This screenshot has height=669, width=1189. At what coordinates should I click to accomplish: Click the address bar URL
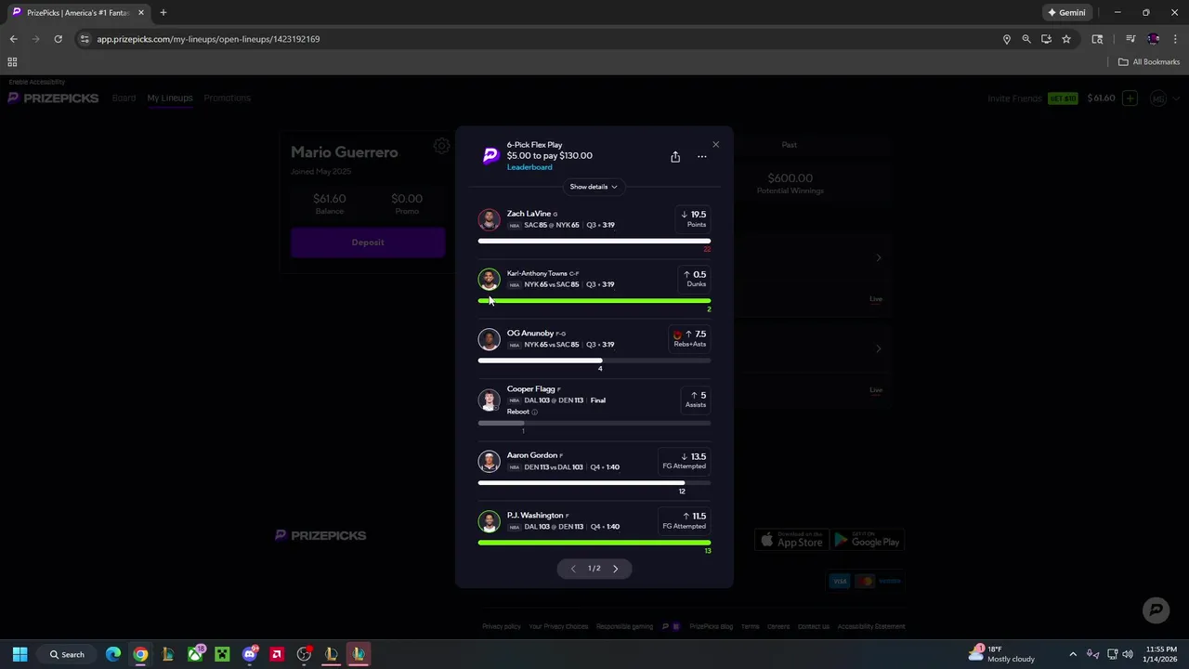click(x=208, y=39)
